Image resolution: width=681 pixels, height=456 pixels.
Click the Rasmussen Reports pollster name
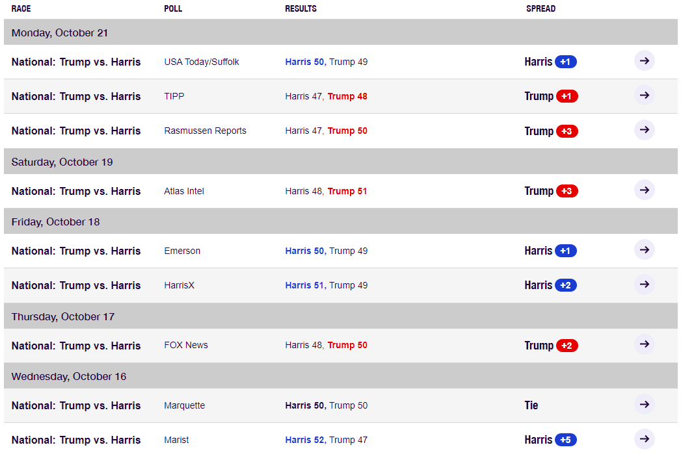coord(205,131)
